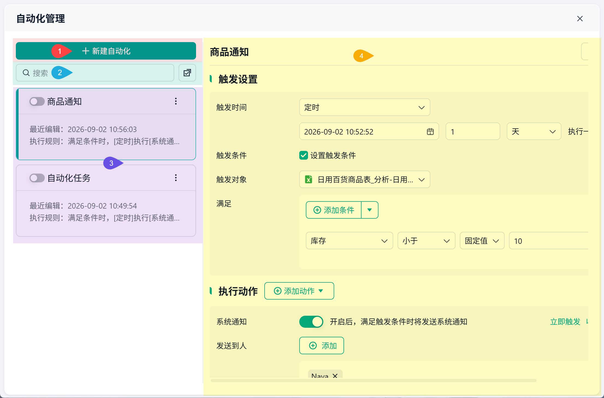Open the 固定值 type dropdown
This screenshot has width=604, height=398.
click(482, 241)
